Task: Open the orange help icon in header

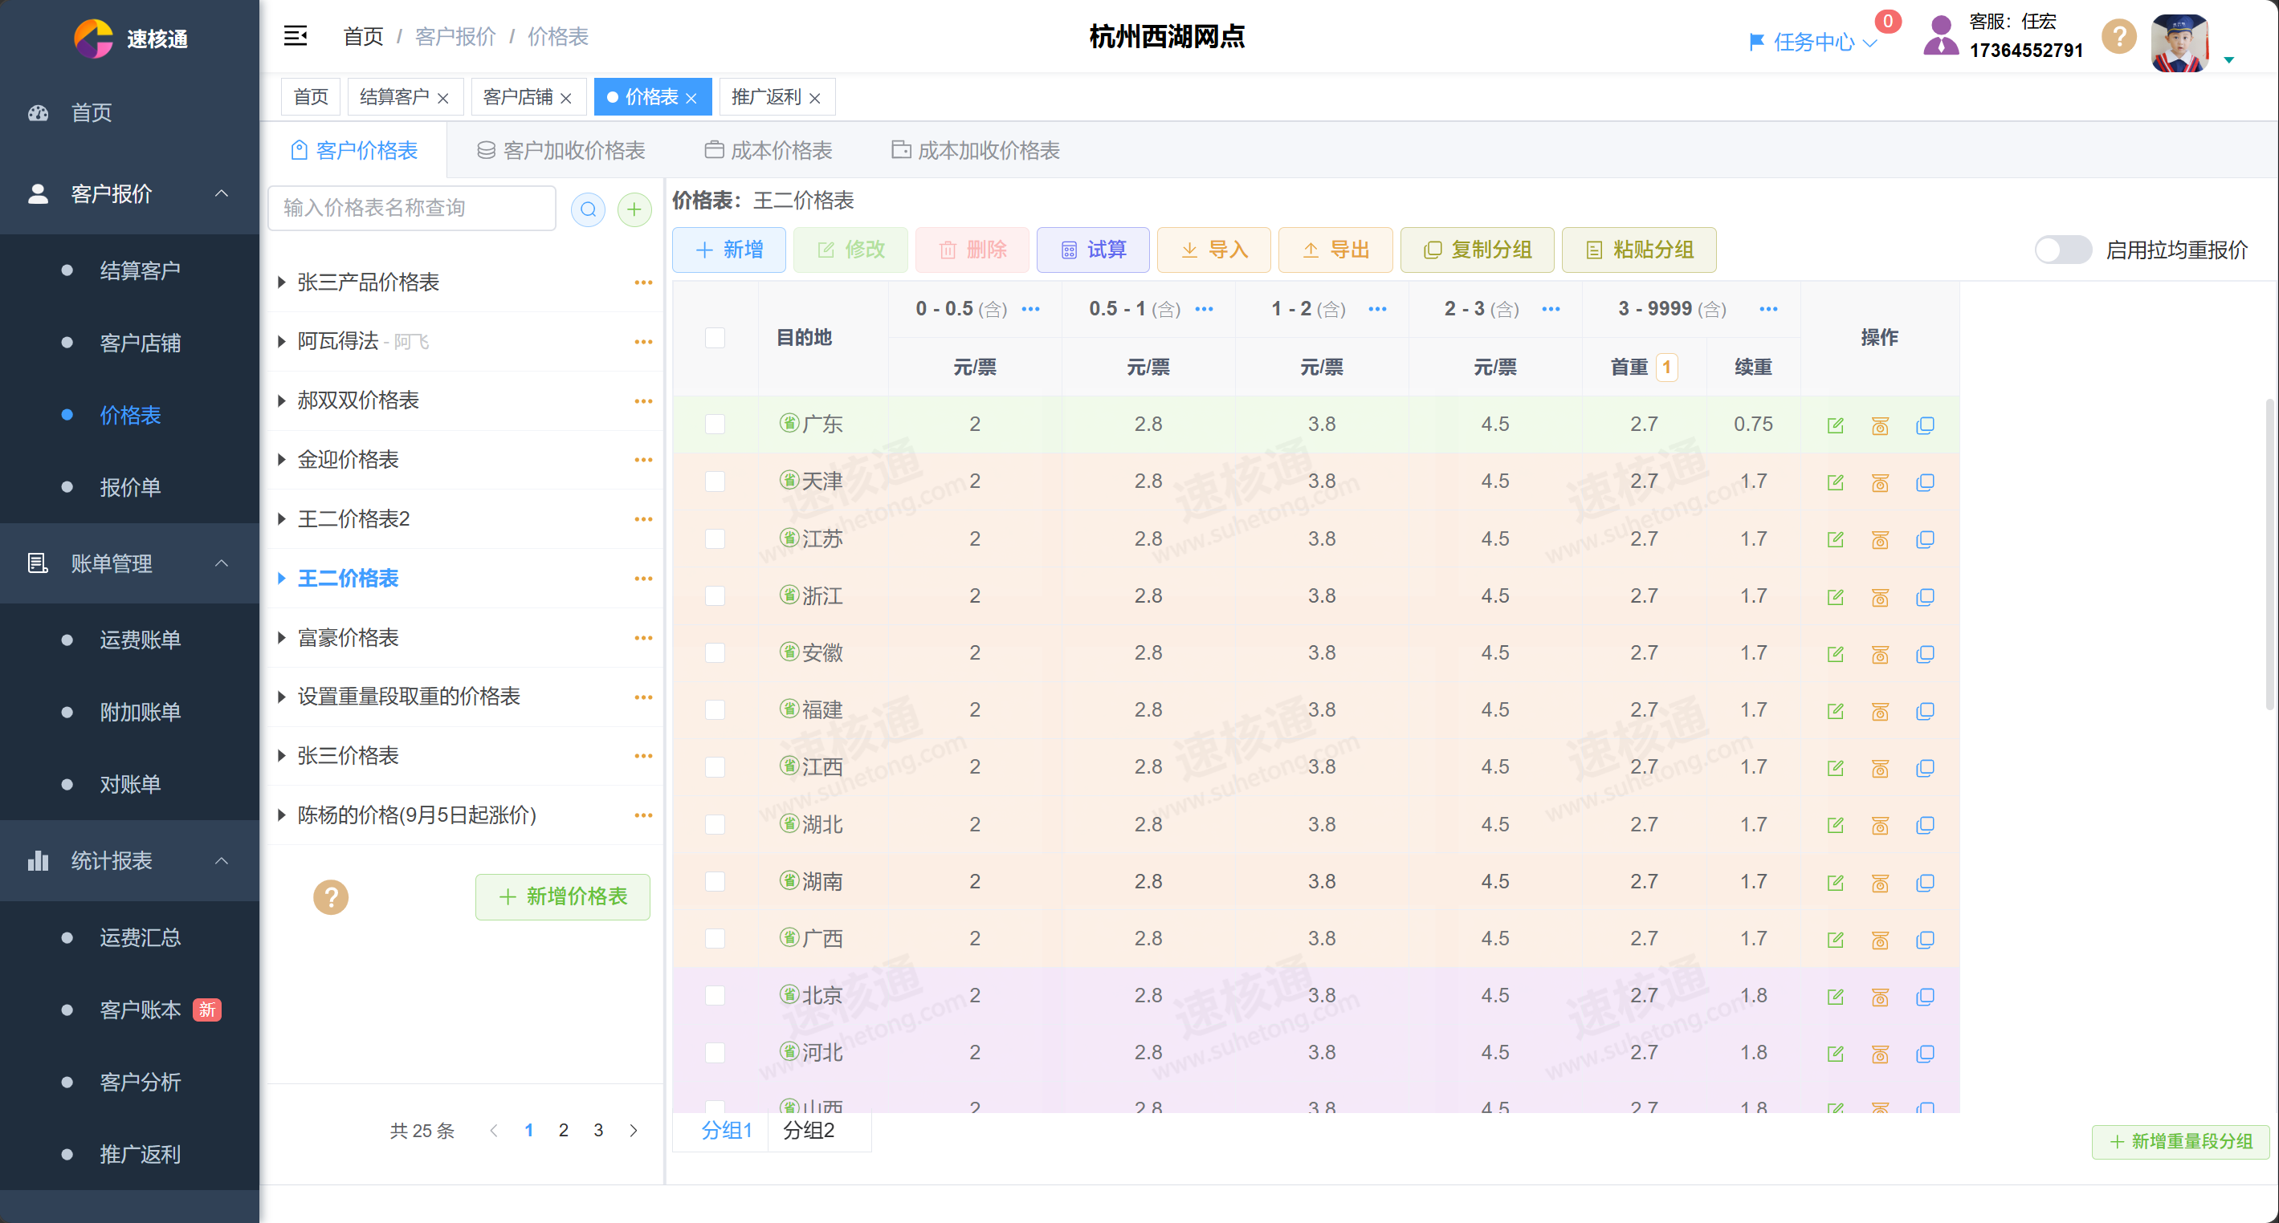Action: pyautogui.click(x=2119, y=36)
